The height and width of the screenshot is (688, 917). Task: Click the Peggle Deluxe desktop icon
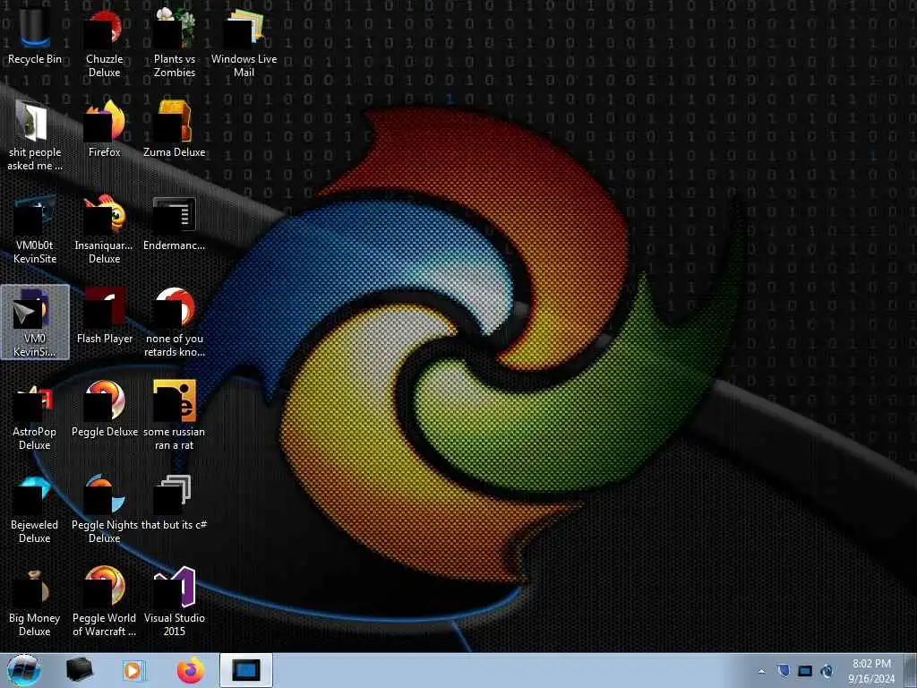[x=104, y=408]
